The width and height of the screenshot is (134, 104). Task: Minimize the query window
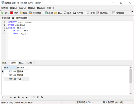click(113, 3)
